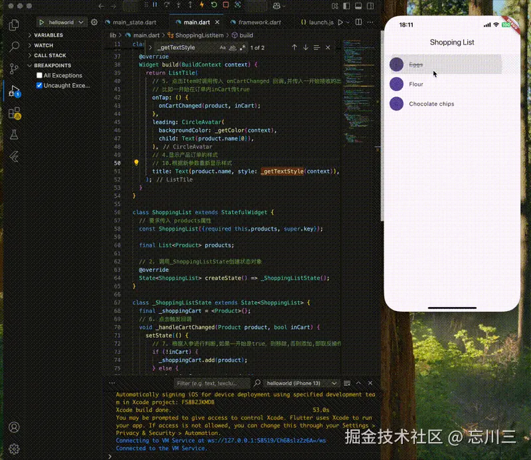Go to next find match

[305, 48]
